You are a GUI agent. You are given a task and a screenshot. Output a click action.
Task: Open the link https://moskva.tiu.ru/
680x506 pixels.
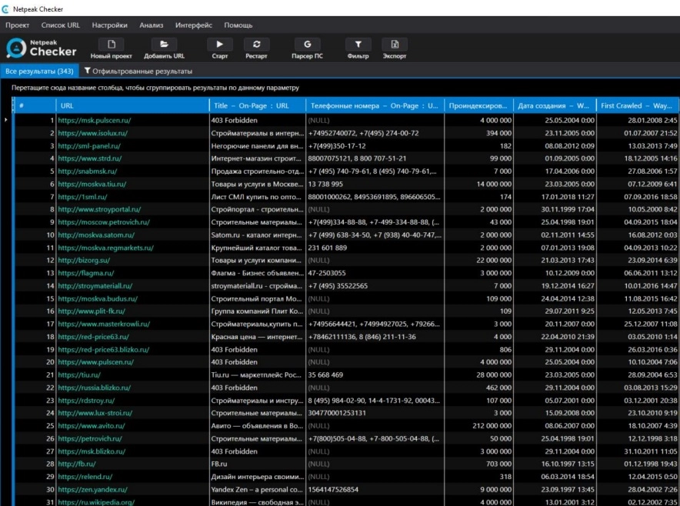[x=92, y=185]
